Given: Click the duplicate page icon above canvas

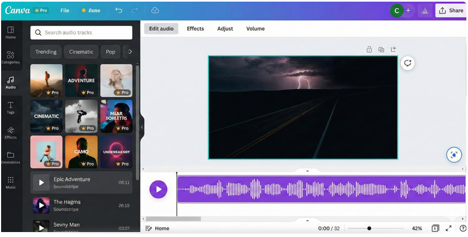Looking at the screenshot, I should [x=381, y=49].
